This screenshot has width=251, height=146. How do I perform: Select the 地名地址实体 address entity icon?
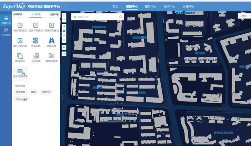point(20,73)
